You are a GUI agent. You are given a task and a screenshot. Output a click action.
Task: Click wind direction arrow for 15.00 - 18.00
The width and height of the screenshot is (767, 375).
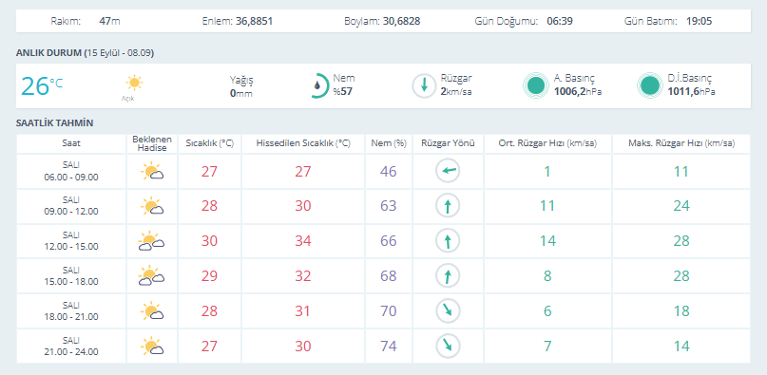[x=448, y=275]
